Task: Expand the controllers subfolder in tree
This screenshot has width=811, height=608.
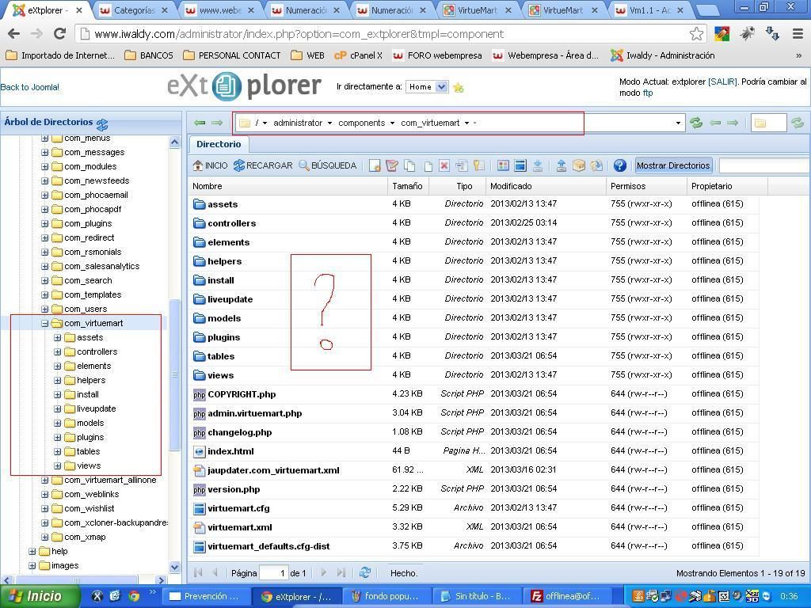Action: point(57,352)
